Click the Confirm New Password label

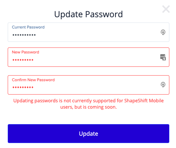[x=33, y=80]
